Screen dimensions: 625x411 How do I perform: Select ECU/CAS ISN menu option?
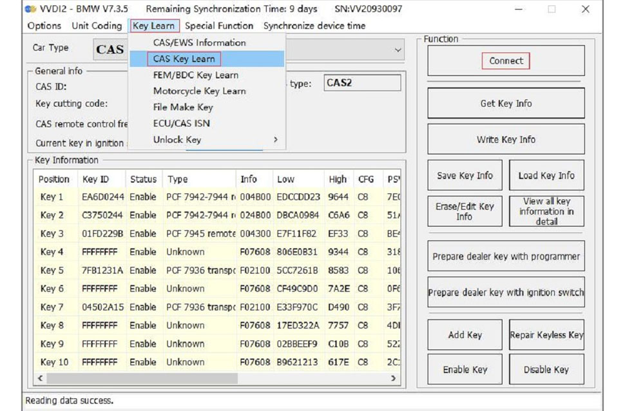(181, 123)
